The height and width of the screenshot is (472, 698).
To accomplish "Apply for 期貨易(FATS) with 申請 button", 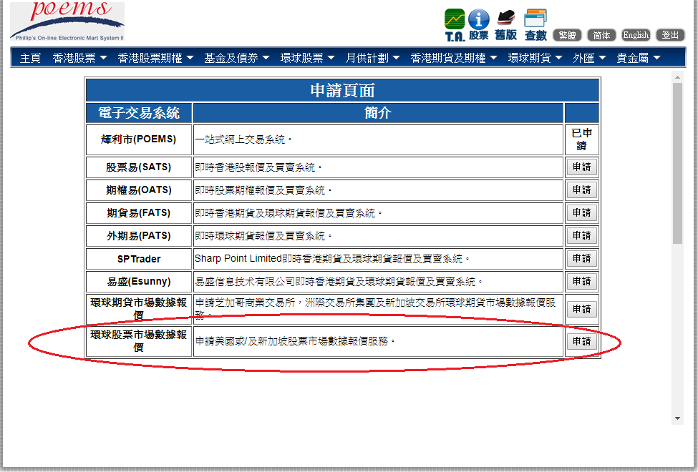I will 581,213.
